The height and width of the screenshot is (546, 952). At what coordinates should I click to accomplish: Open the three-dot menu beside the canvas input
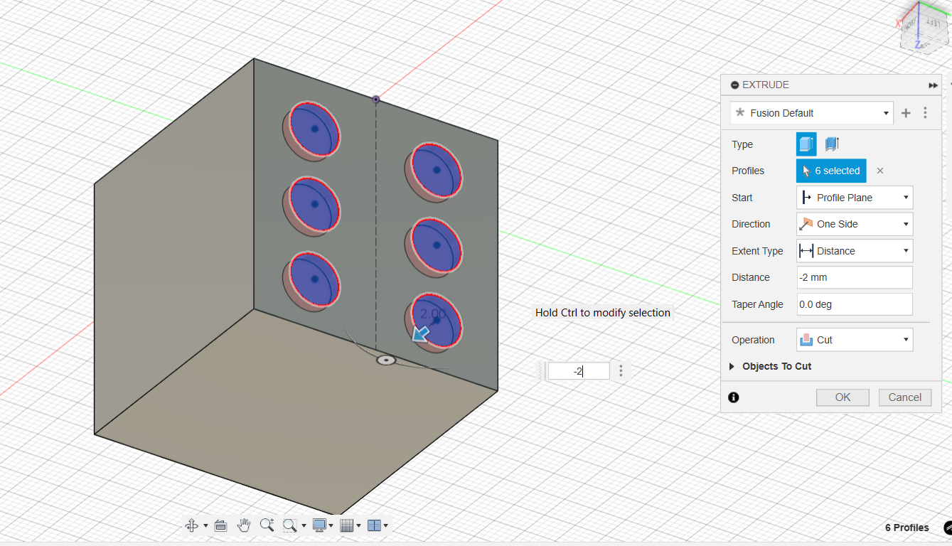[x=621, y=371]
